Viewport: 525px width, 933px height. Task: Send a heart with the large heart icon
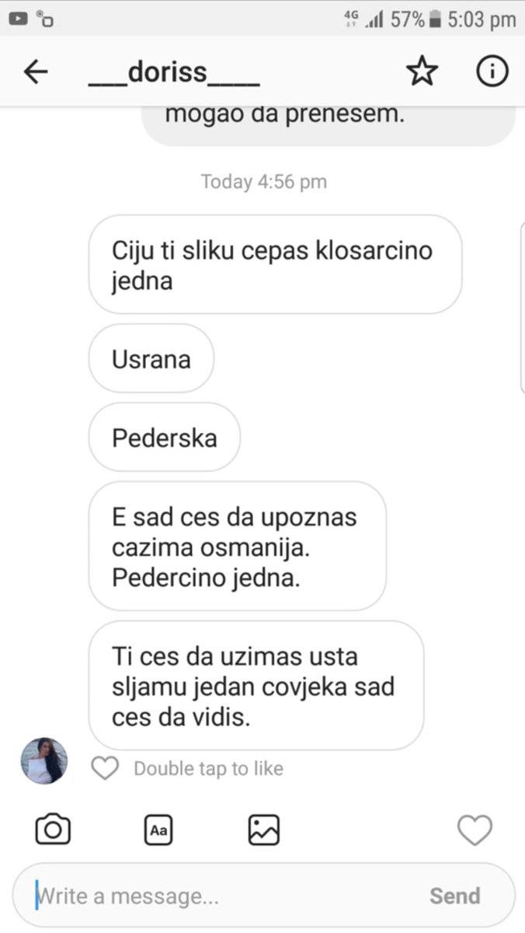click(475, 830)
